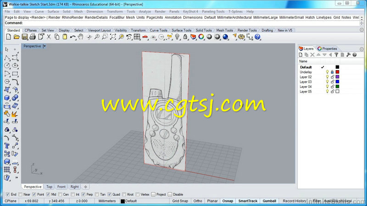Cut using the scissors icon
Screen dimensions: 367x206
click(x=49, y=37)
